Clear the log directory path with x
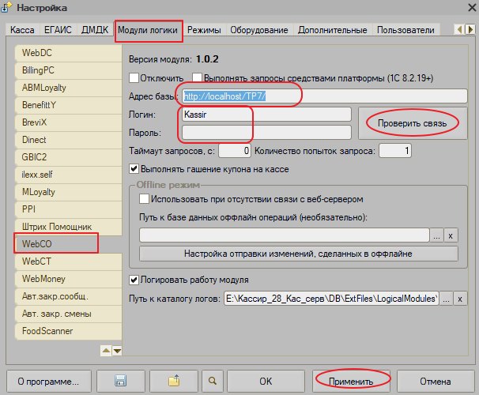This screenshot has height=395, width=479. click(460, 299)
